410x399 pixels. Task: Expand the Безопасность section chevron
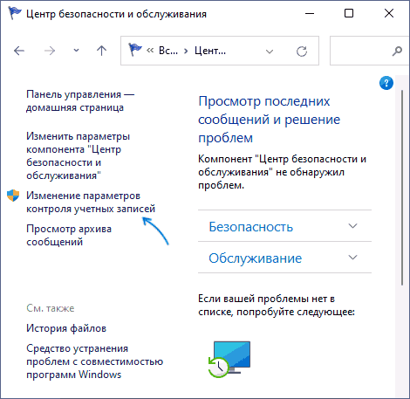point(352,226)
